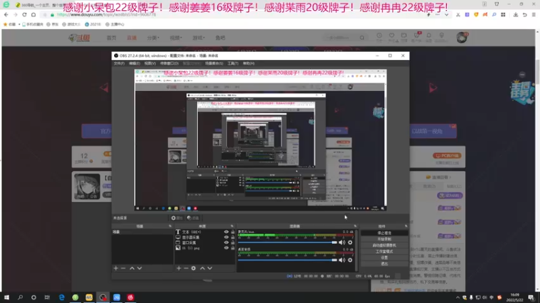Open the OBS Edit (编辑) menu

click(134, 63)
